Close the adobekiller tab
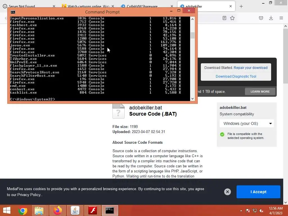 coord(231,6)
